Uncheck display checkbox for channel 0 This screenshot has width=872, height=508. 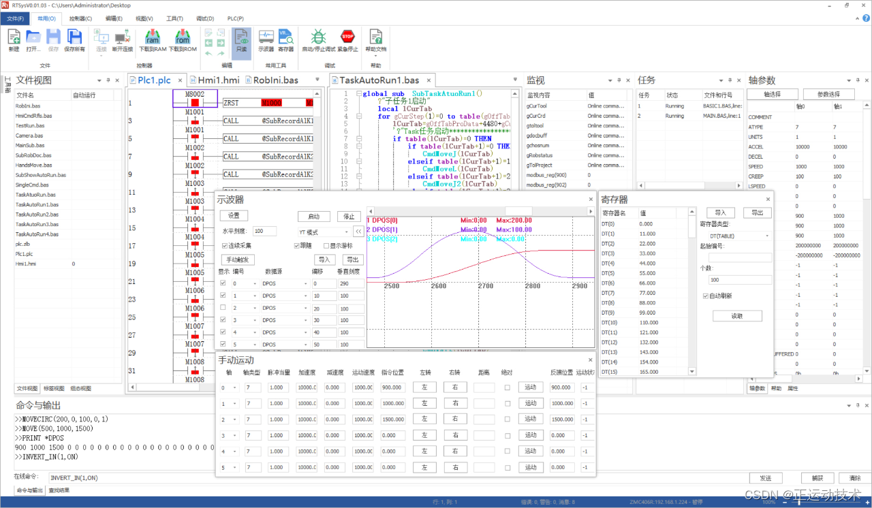pyautogui.click(x=223, y=283)
